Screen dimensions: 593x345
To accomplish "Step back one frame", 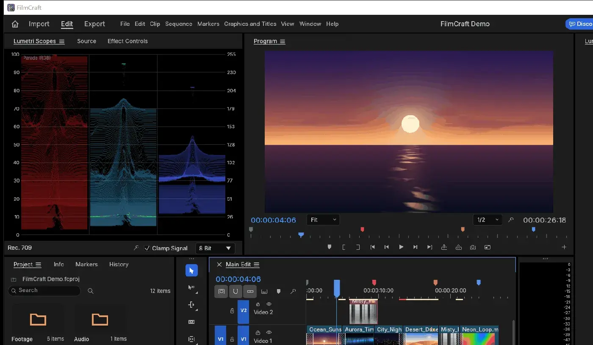I will coord(387,247).
